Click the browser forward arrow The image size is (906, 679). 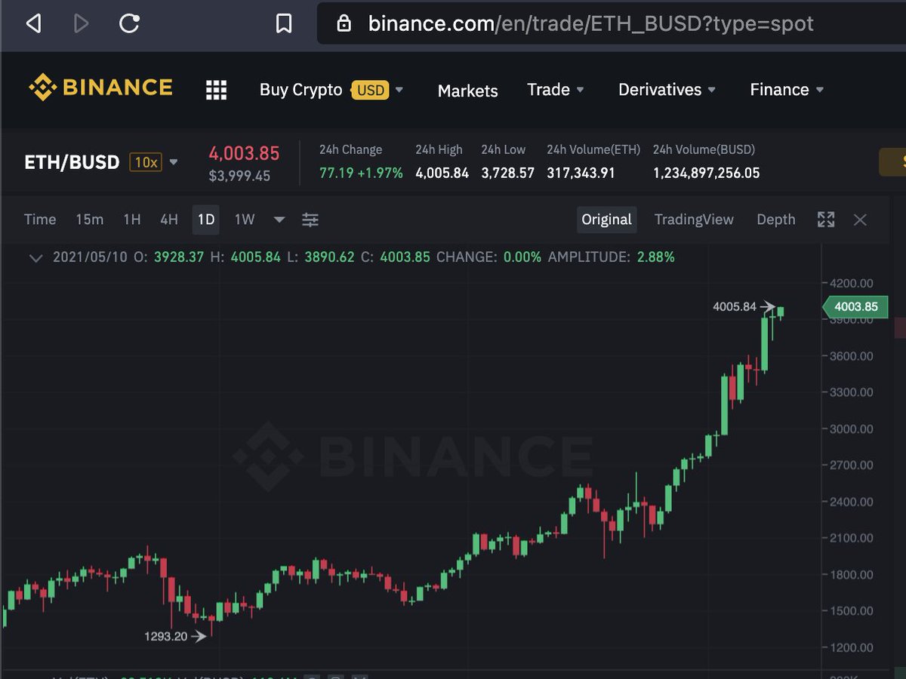click(81, 23)
